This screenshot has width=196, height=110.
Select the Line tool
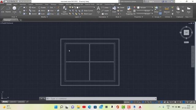click(3, 9)
